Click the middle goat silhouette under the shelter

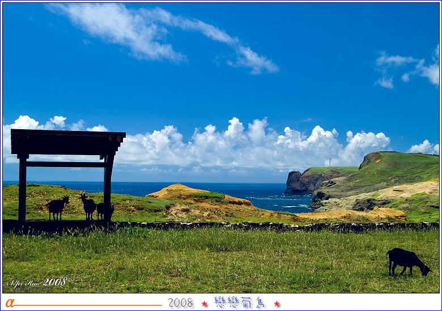(88, 206)
